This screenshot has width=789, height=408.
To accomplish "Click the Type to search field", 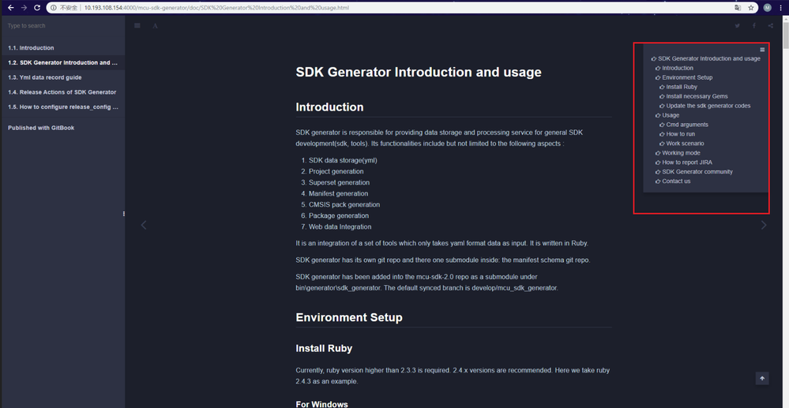I will [x=62, y=26].
